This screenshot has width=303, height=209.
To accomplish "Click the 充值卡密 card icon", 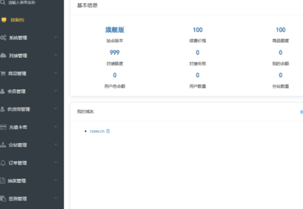I will coord(3,127).
